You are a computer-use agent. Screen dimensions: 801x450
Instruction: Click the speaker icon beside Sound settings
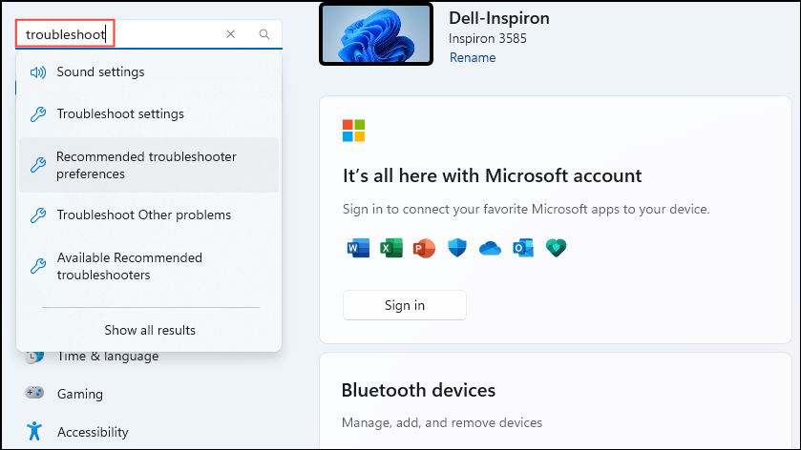pos(38,72)
